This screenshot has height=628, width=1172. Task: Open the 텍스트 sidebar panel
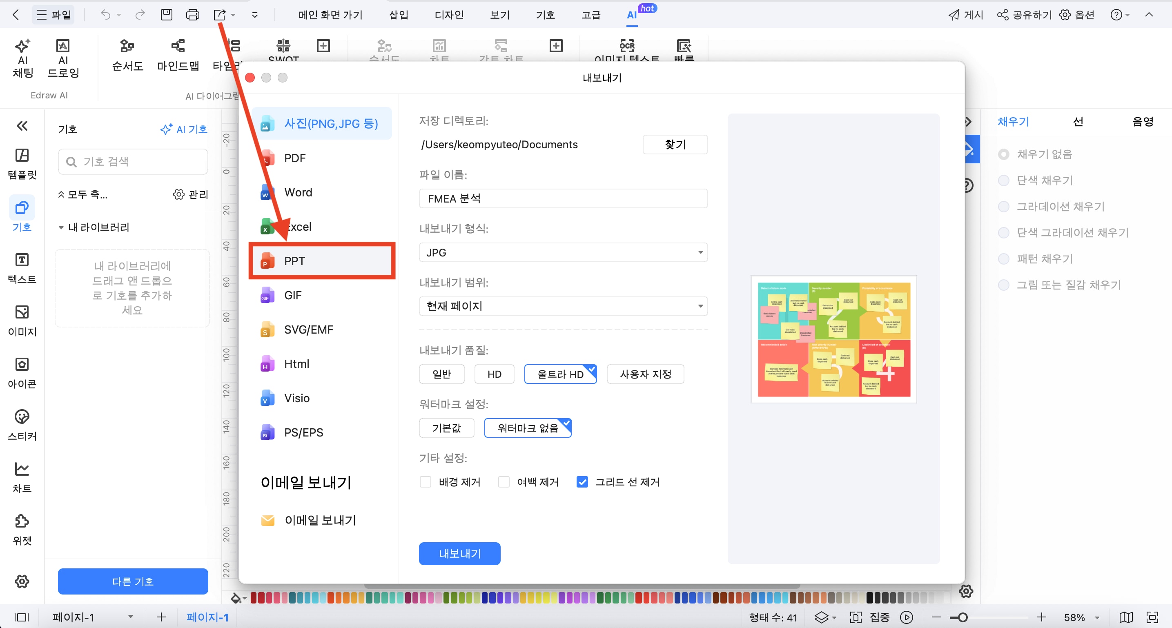point(22,267)
